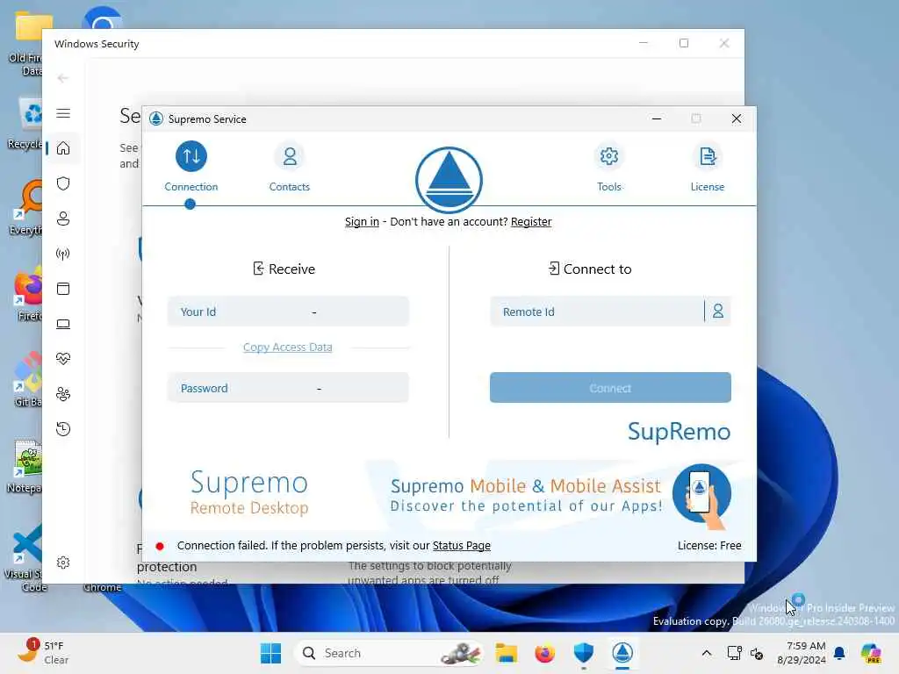Click the network tray icon
Viewport: 899px width, 674px height.
[x=735, y=653]
